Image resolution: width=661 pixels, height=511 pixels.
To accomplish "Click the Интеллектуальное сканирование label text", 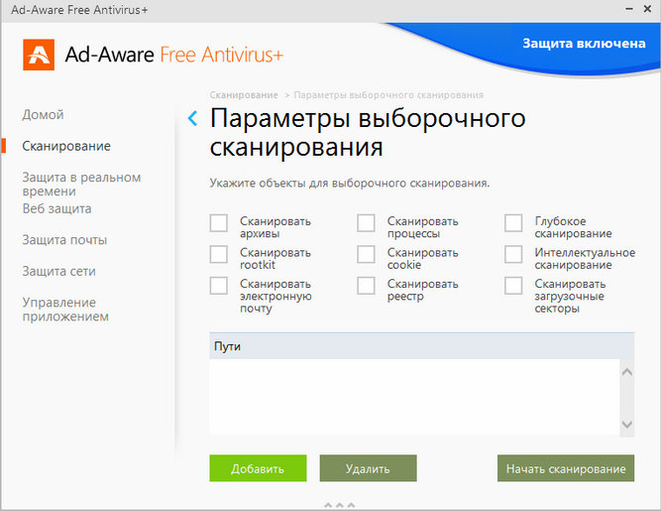I will coord(585,258).
